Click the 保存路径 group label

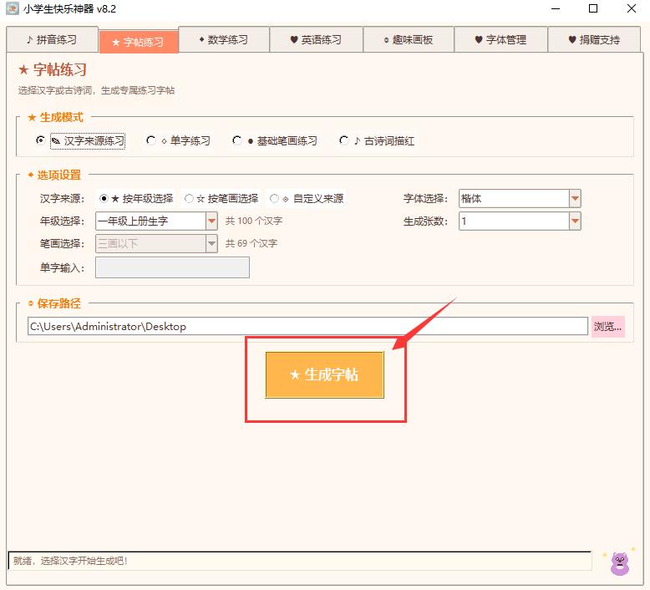tap(54, 303)
